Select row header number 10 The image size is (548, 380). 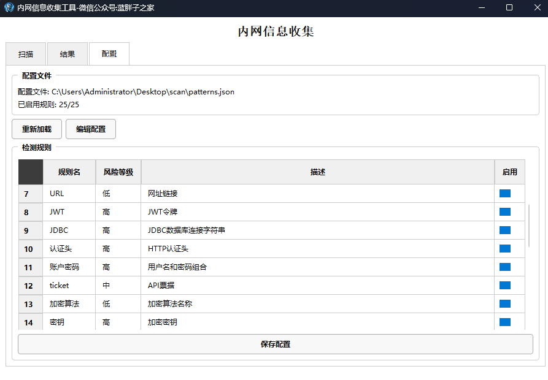point(31,249)
